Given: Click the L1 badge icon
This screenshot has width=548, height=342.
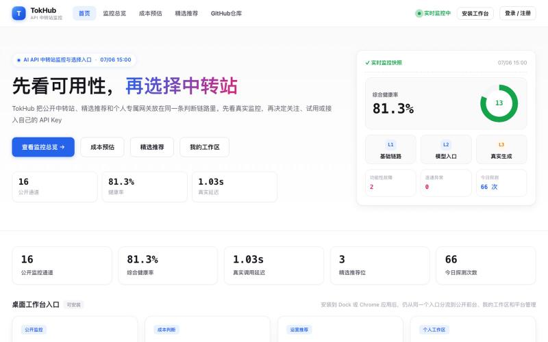Looking at the screenshot, I should tap(390, 144).
